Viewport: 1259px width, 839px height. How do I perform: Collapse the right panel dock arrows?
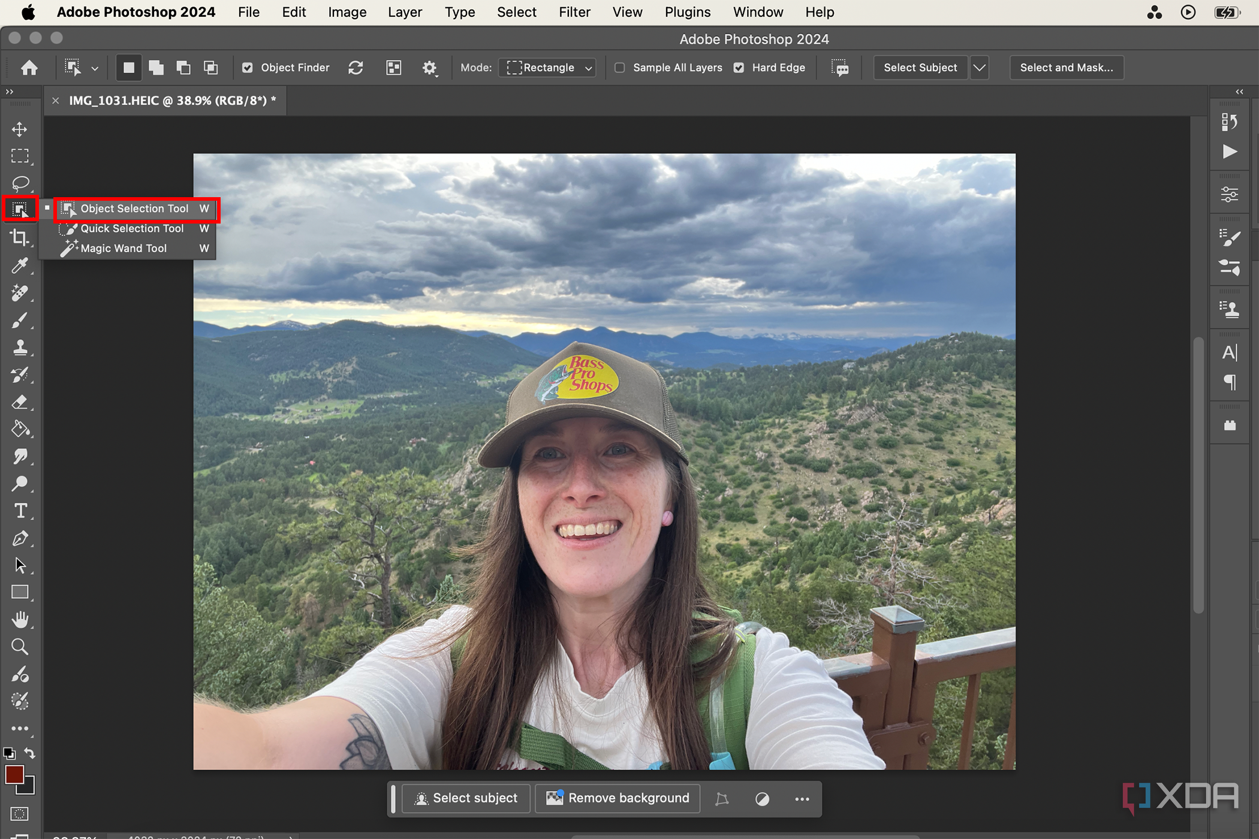tap(1240, 92)
